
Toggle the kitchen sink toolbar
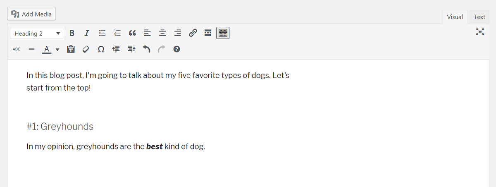(223, 34)
